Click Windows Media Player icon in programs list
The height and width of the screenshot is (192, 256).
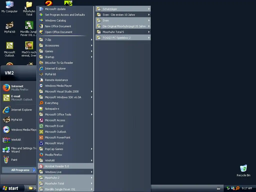point(41,86)
